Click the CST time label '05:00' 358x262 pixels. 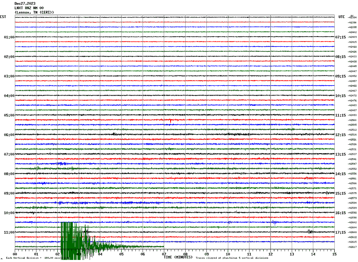[x=9, y=115]
